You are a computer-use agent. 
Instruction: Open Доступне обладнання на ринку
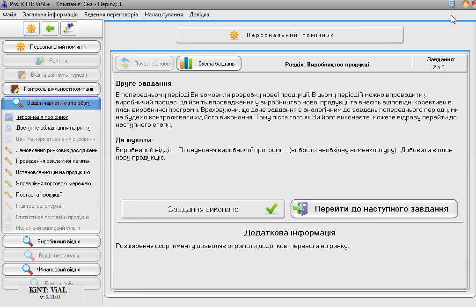point(53,128)
